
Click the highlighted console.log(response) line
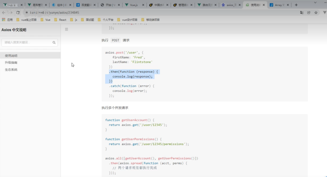click(132, 76)
